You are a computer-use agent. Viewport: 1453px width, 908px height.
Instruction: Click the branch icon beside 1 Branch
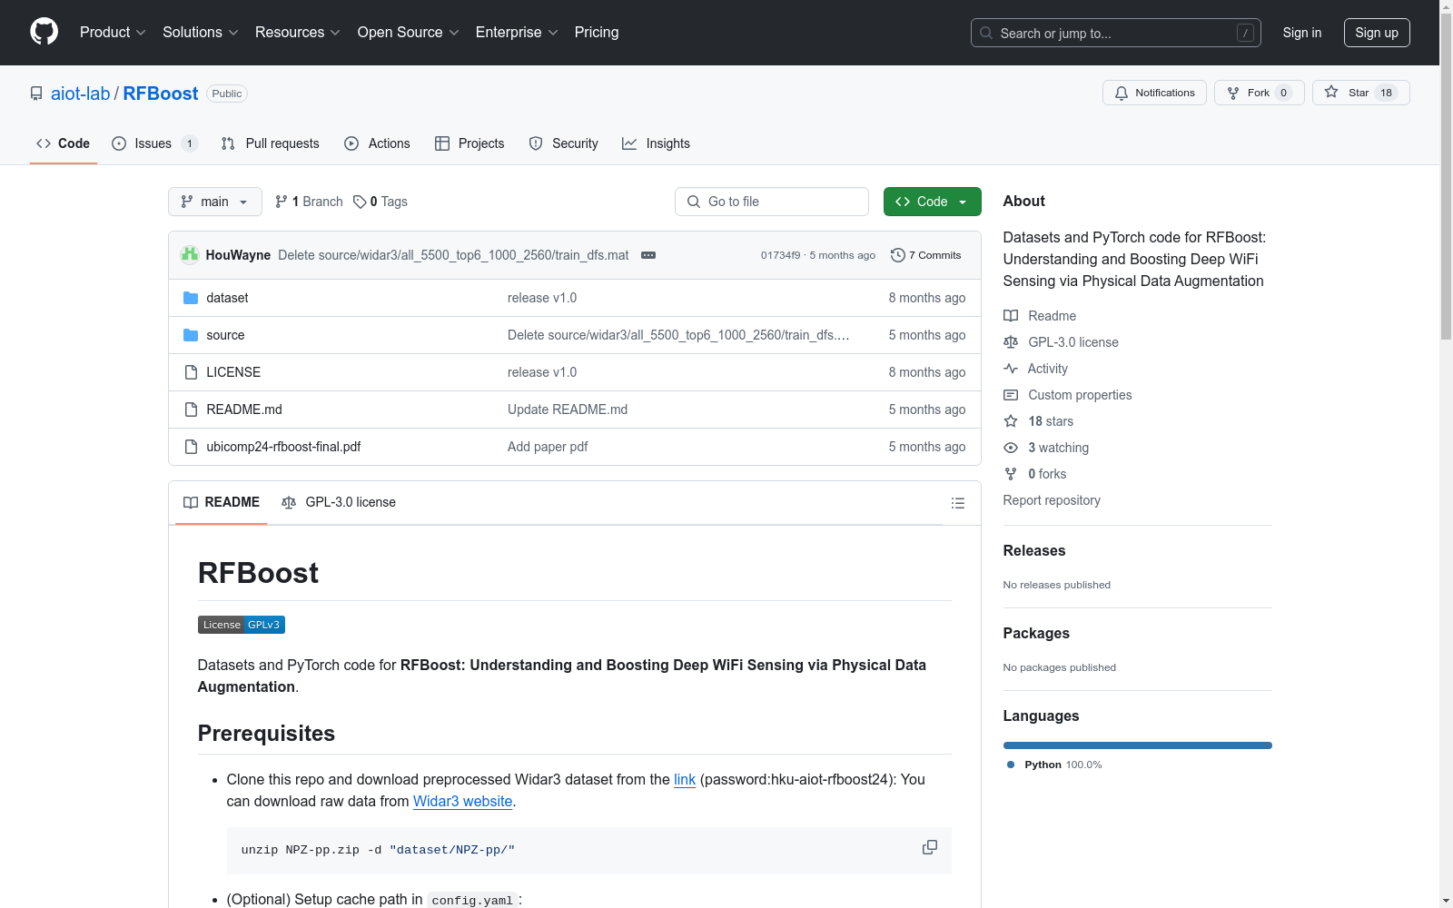pyautogui.click(x=282, y=202)
